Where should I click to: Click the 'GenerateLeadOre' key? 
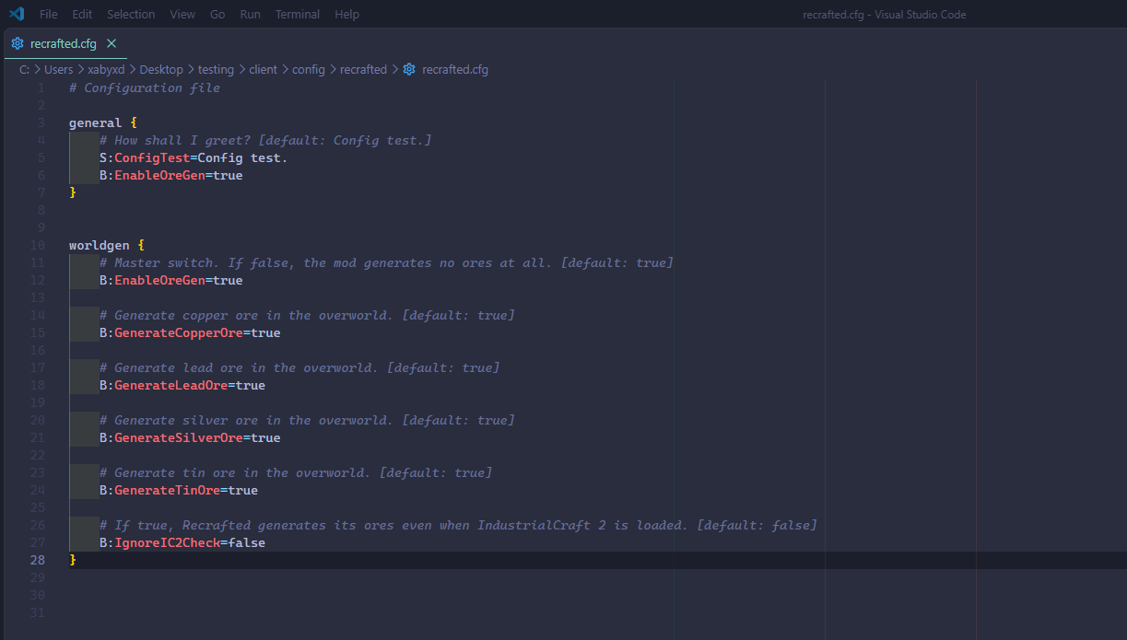[x=171, y=385]
